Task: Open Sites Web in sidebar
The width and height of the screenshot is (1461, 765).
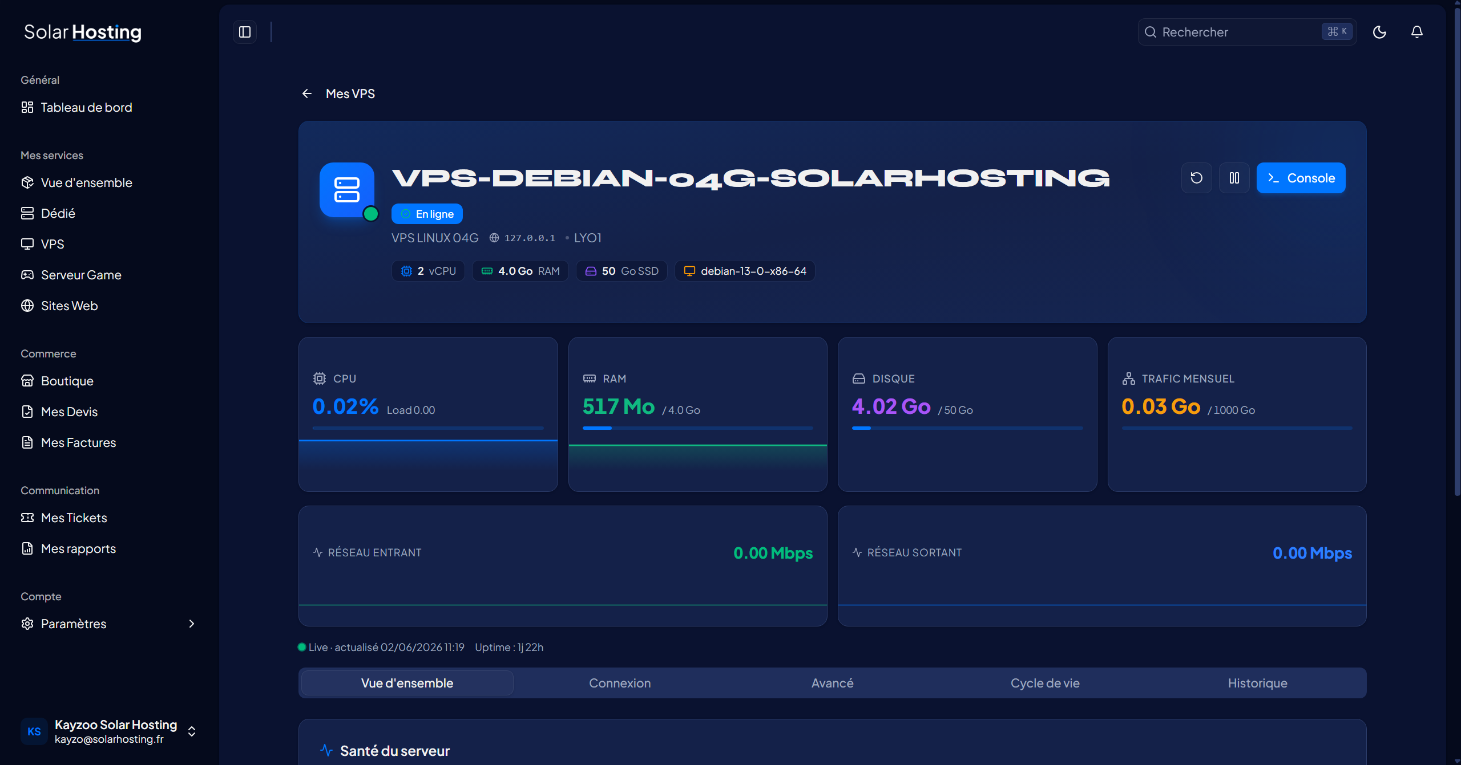Action: tap(110, 306)
